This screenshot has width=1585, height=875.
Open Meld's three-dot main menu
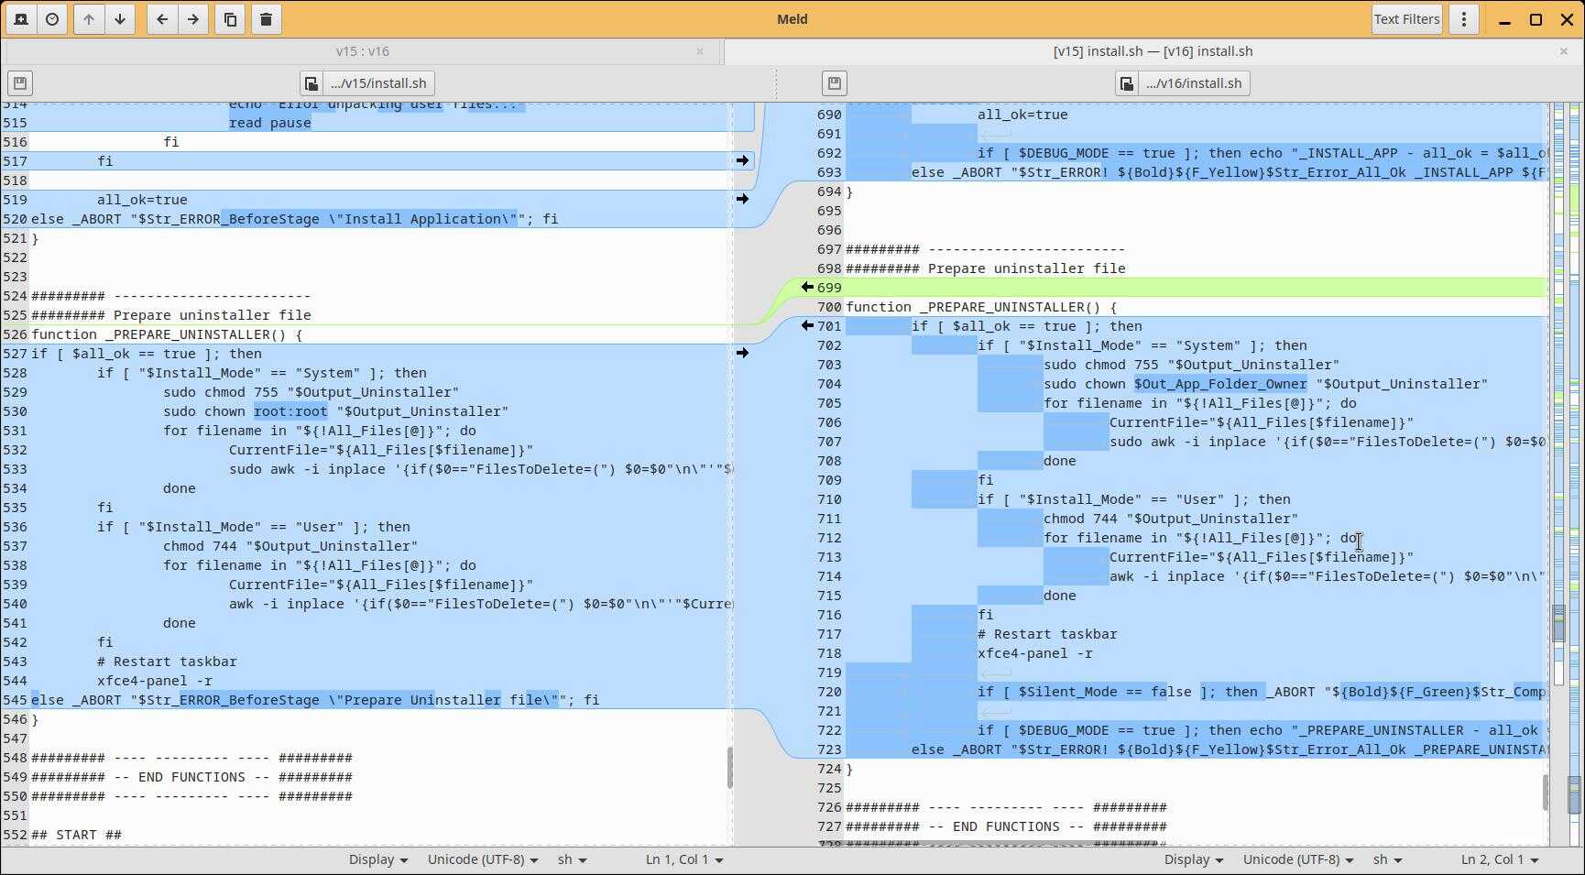(x=1464, y=19)
